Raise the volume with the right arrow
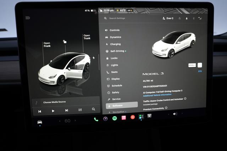Image resolution: width=227 pixels, height=151 pixels. (182, 113)
